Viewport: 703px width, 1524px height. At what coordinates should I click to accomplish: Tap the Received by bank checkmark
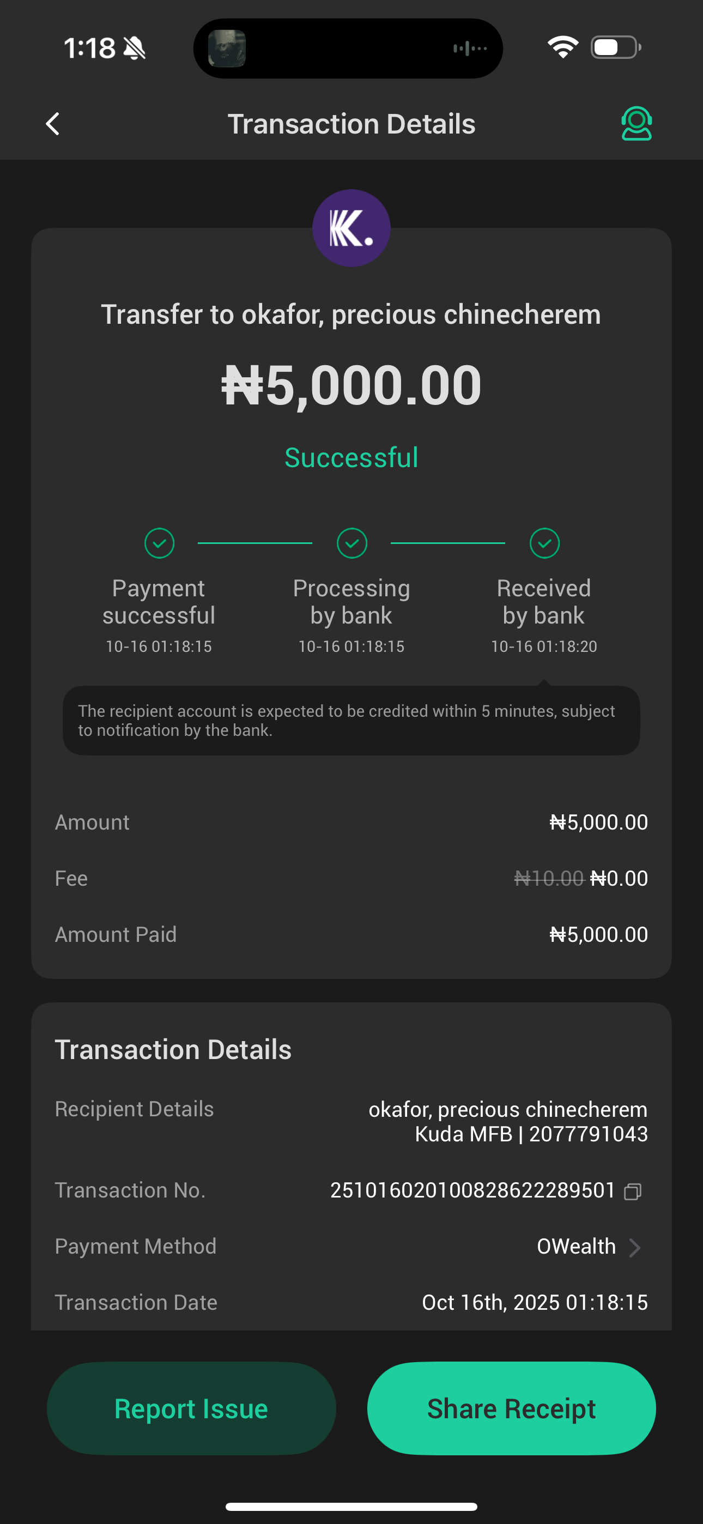[x=544, y=543]
